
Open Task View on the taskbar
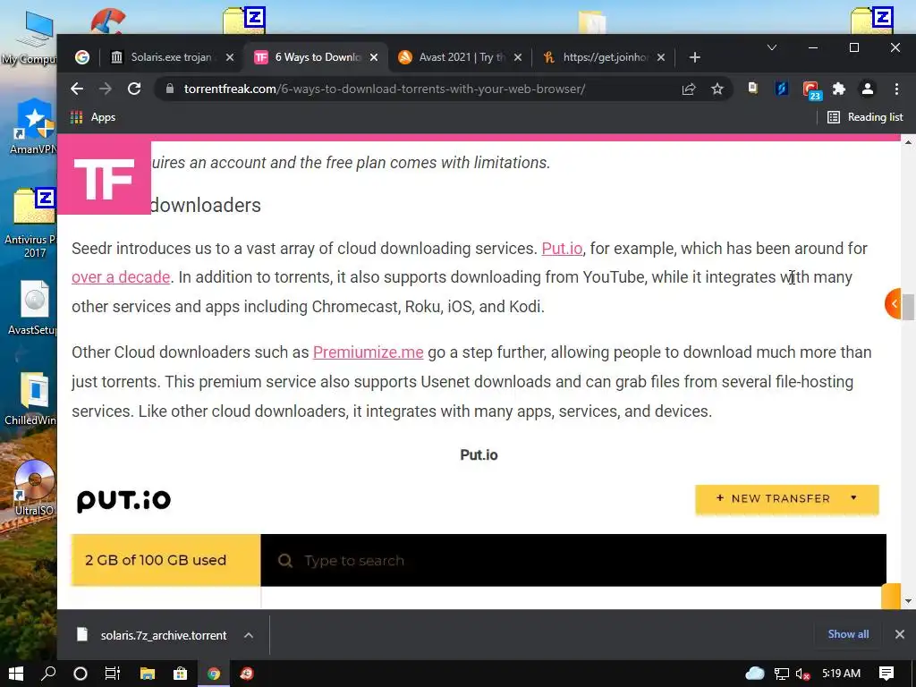pos(112,674)
